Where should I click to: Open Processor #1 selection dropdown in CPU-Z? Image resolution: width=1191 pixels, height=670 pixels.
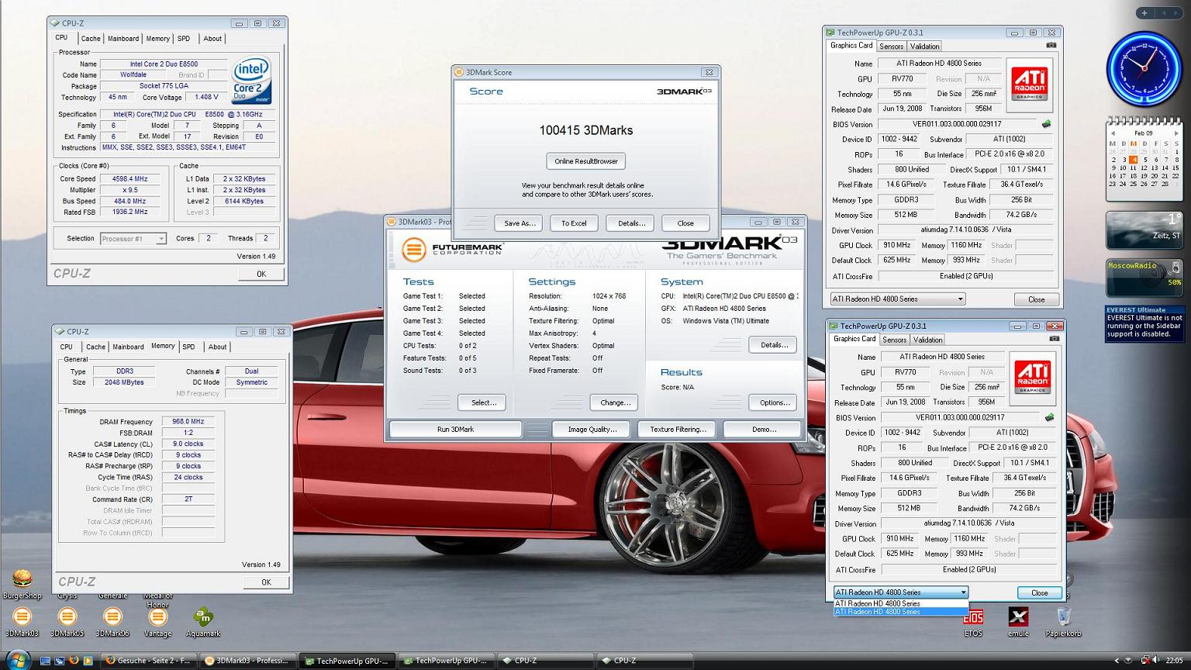[133, 239]
